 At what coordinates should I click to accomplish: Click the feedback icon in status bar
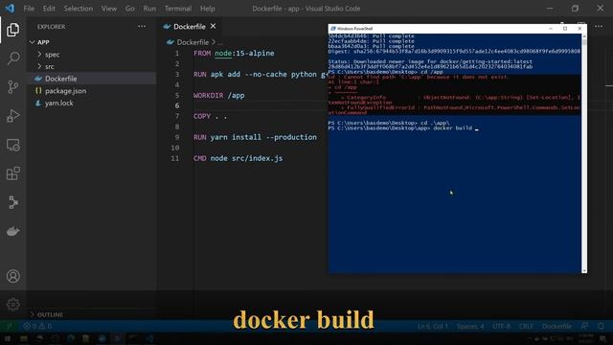point(584,326)
